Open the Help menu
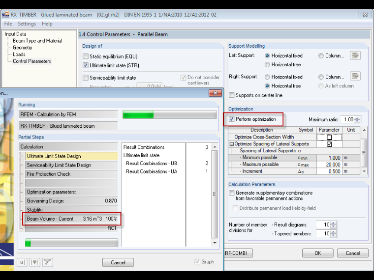Screen dimensions: 374x280 [47, 24]
